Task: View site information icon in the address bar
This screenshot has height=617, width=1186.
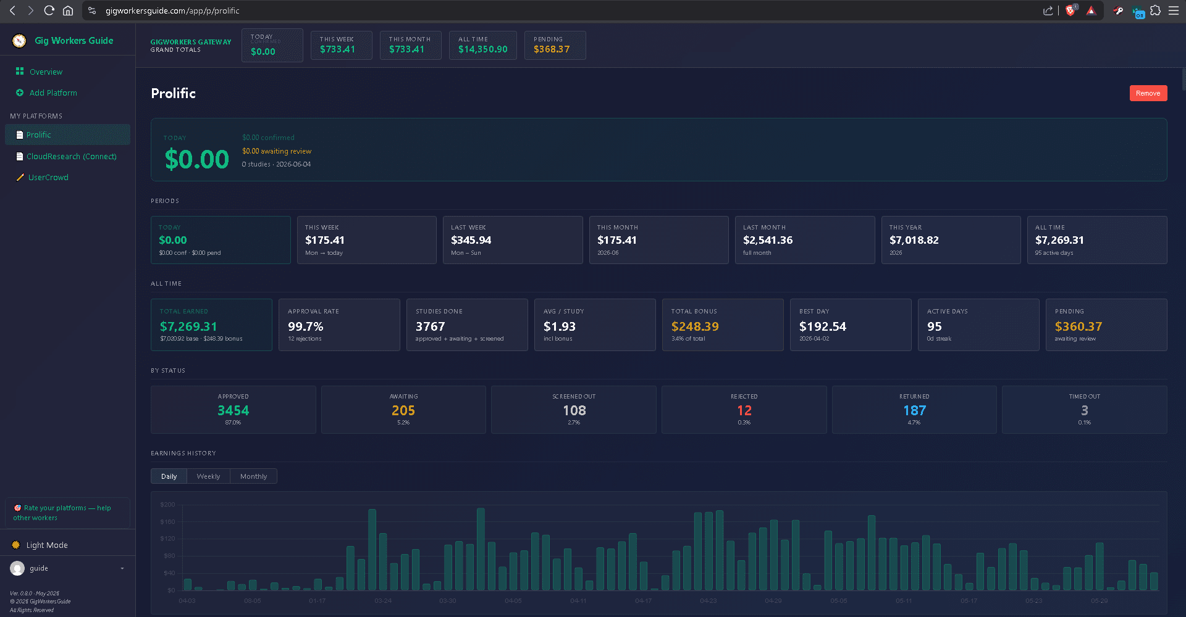Action: tap(92, 10)
